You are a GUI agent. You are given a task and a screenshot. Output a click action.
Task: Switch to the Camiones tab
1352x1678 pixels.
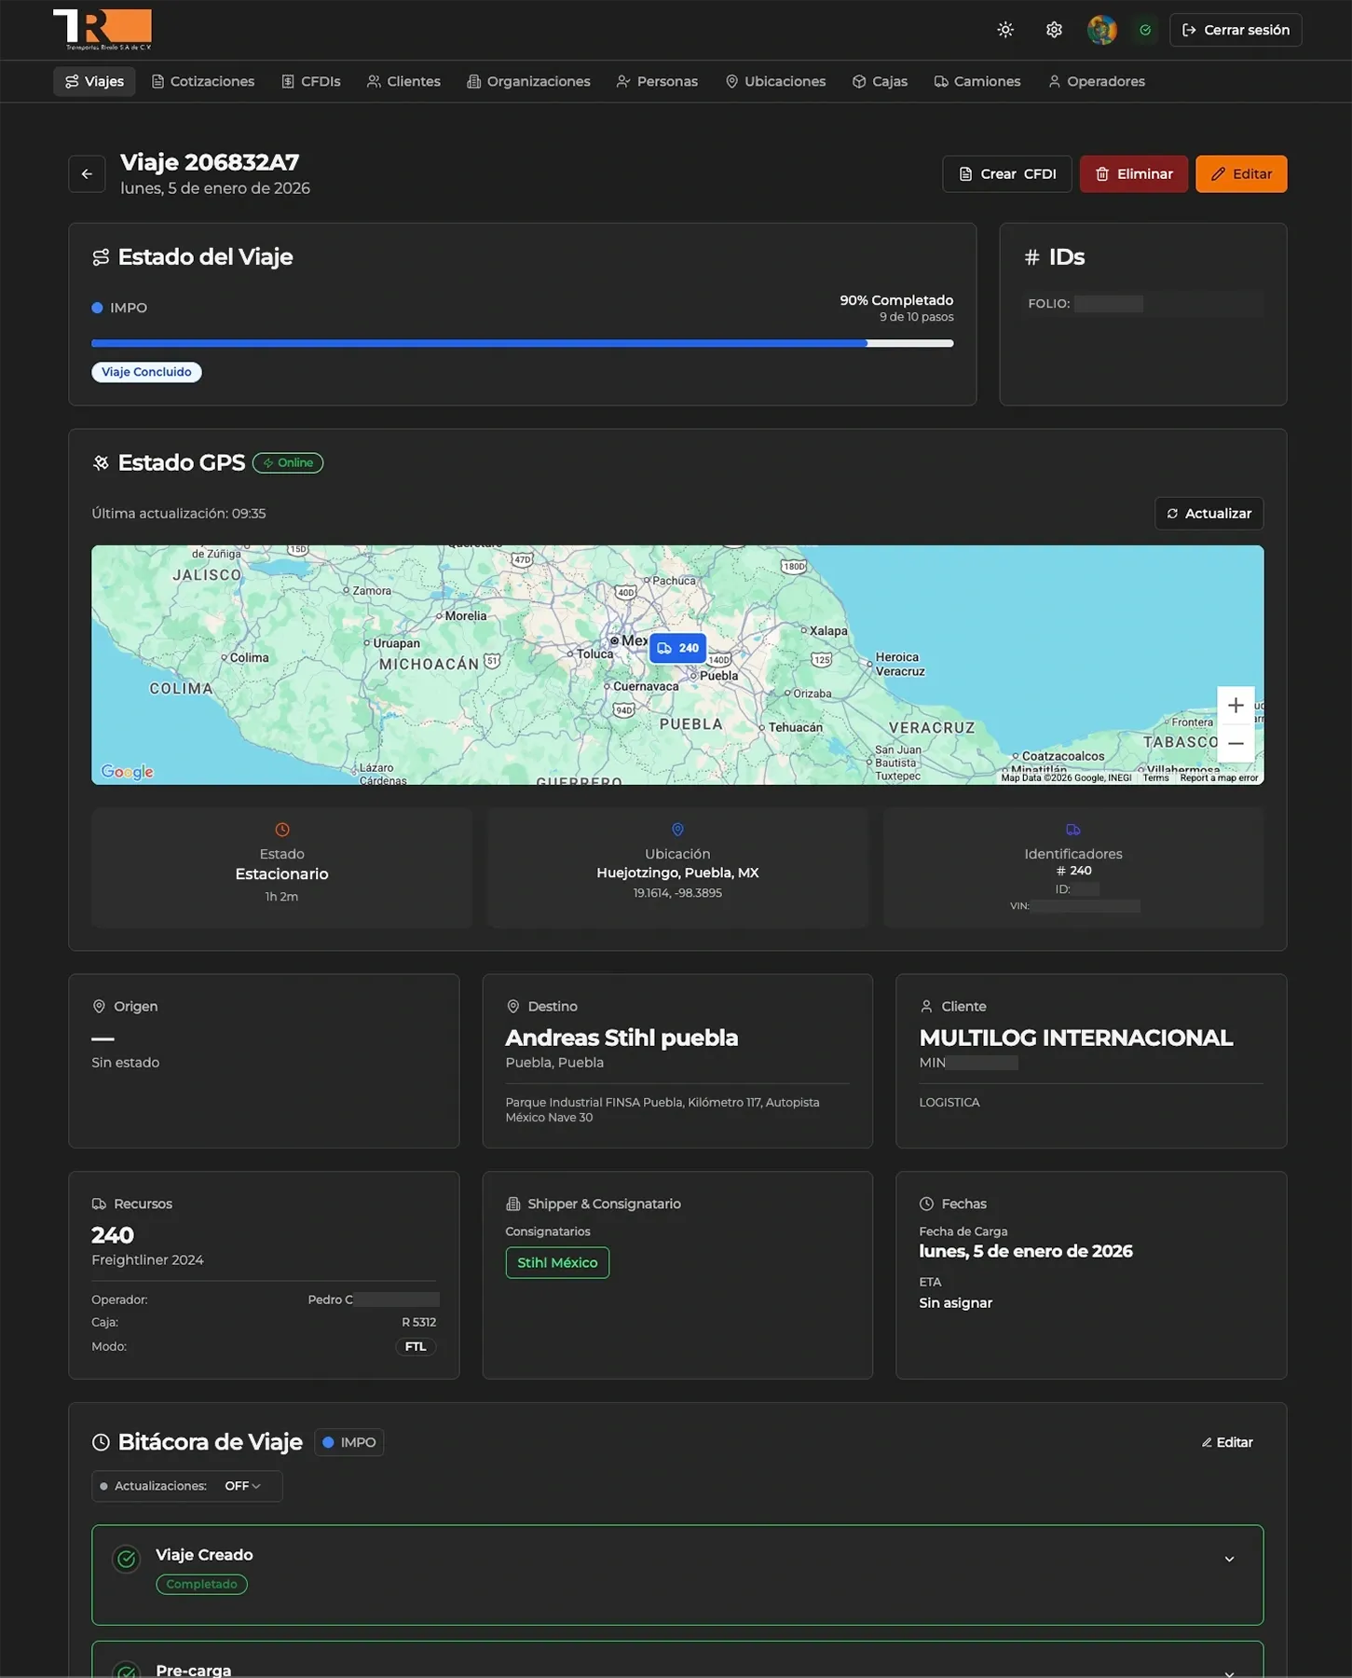click(977, 82)
